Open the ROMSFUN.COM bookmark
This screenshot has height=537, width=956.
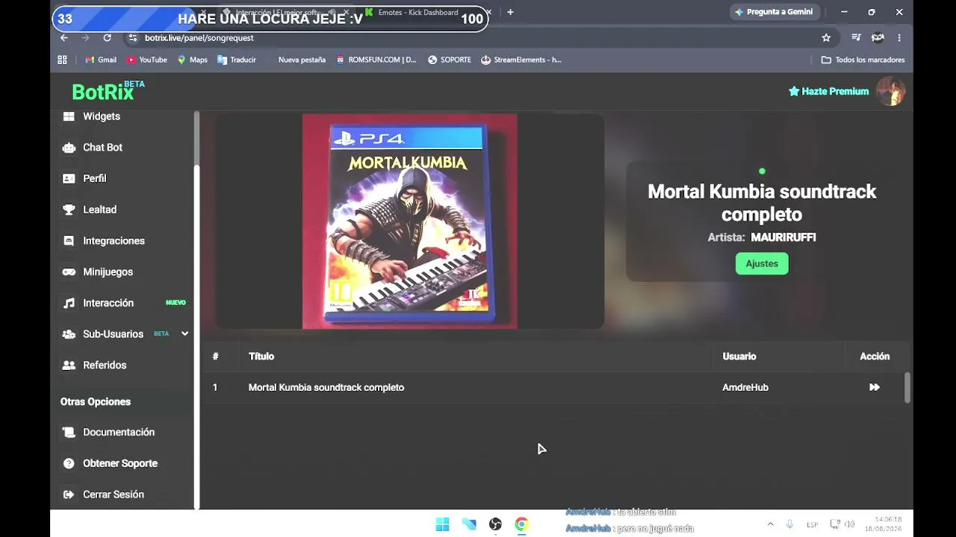tap(376, 60)
